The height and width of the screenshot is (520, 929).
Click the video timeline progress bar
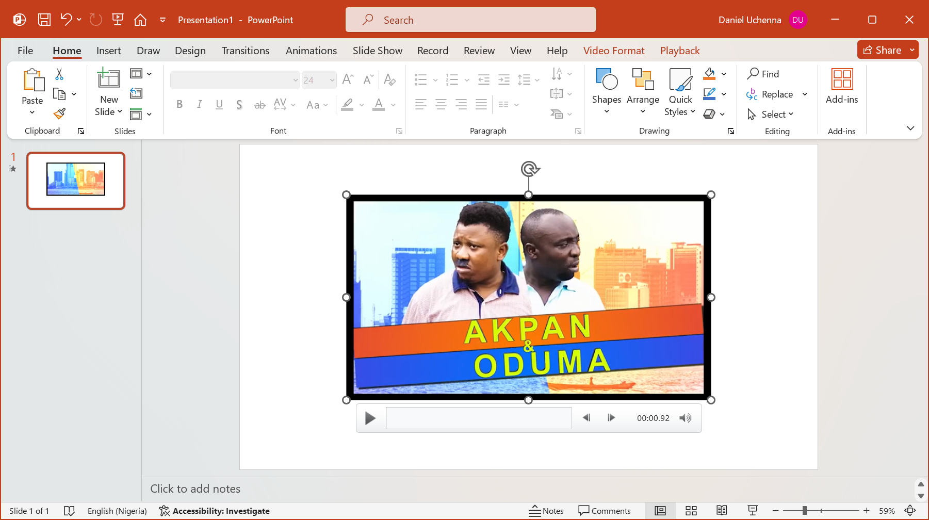[x=478, y=418]
